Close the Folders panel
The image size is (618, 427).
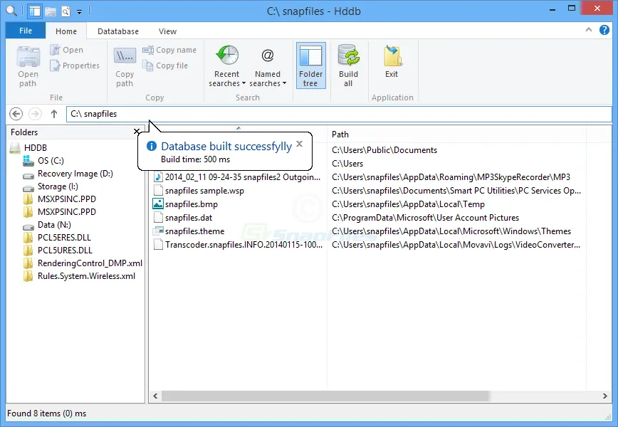click(137, 132)
